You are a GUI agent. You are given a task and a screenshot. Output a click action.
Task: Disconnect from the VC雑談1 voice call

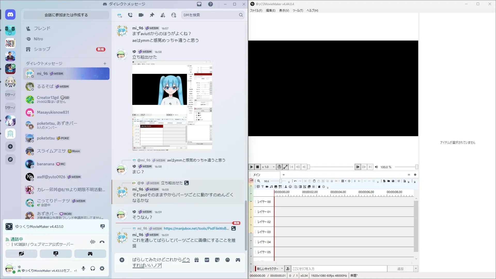coord(102,242)
